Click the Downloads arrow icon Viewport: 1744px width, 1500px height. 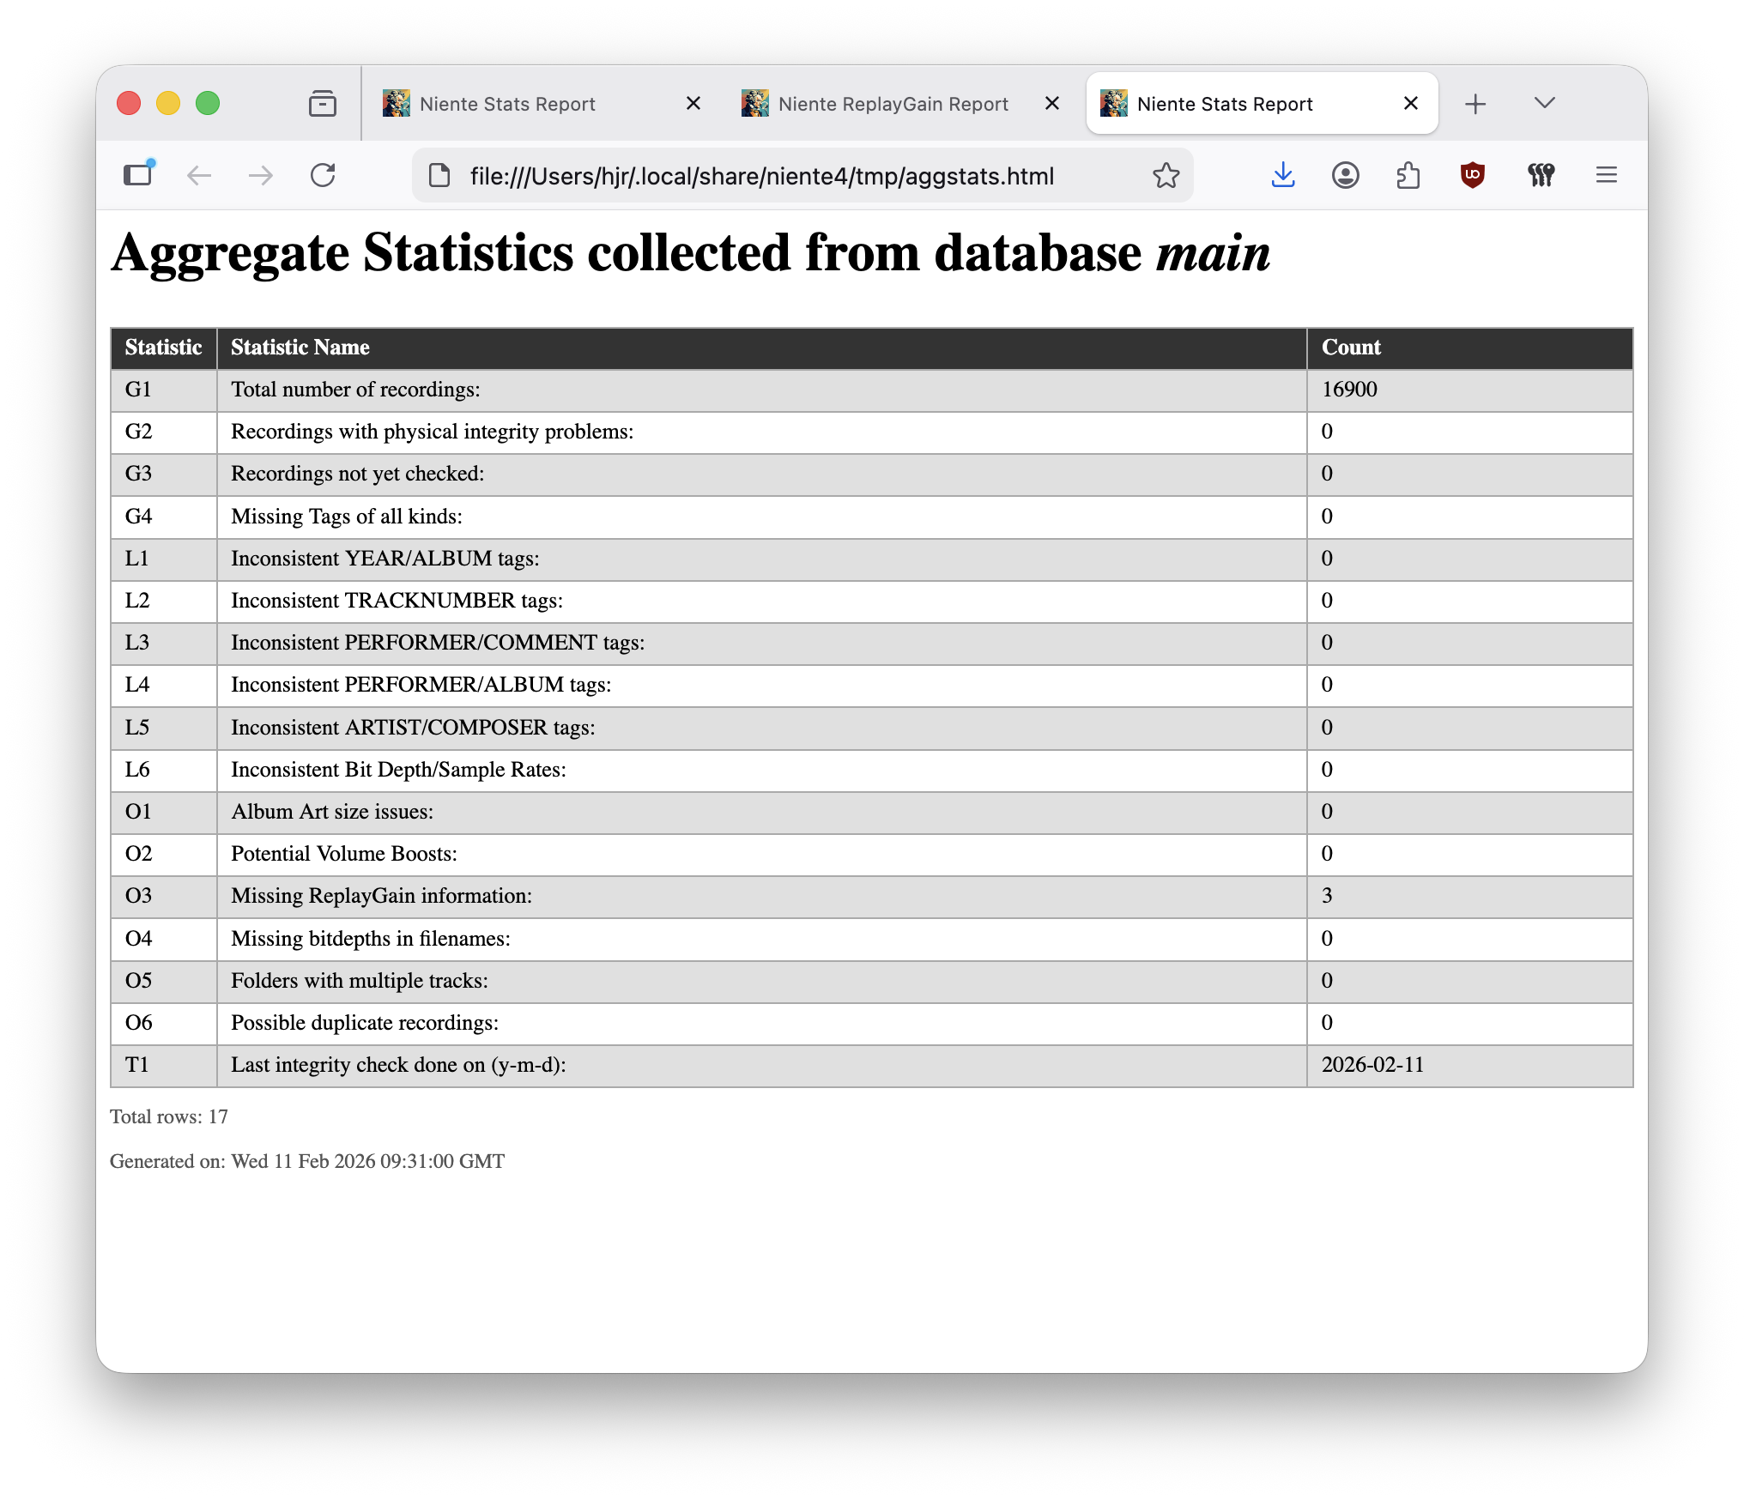[x=1282, y=175]
